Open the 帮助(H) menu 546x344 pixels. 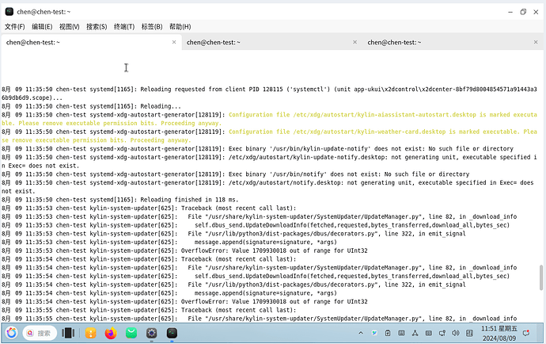180,26
